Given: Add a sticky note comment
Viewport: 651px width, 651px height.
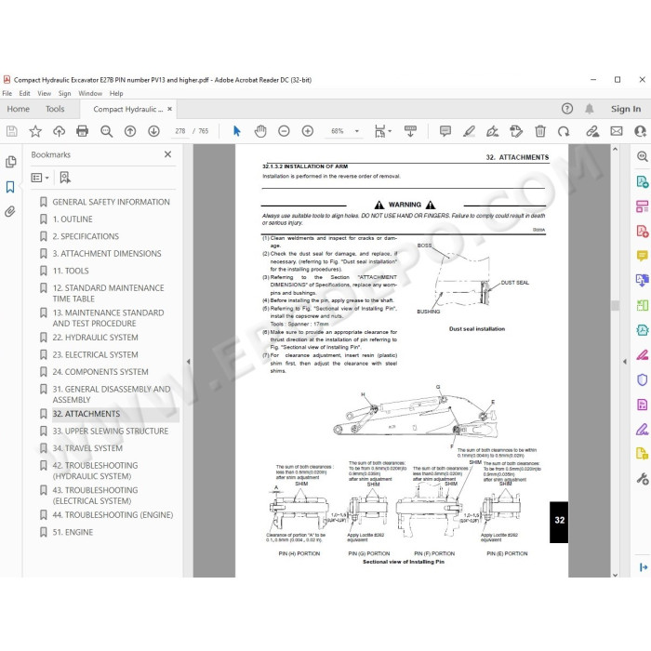Looking at the screenshot, I should point(445,131).
